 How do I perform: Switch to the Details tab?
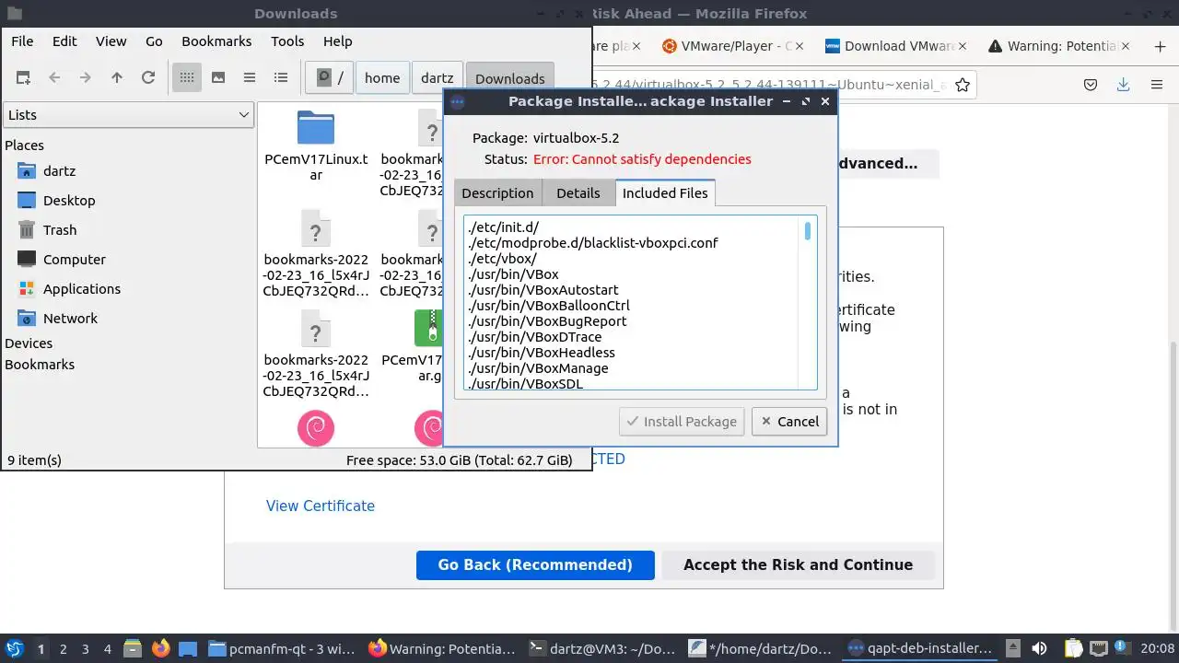pyautogui.click(x=578, y=192)
